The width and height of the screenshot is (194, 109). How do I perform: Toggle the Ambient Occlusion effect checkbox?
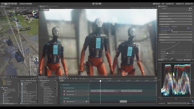tap(160, 19)
